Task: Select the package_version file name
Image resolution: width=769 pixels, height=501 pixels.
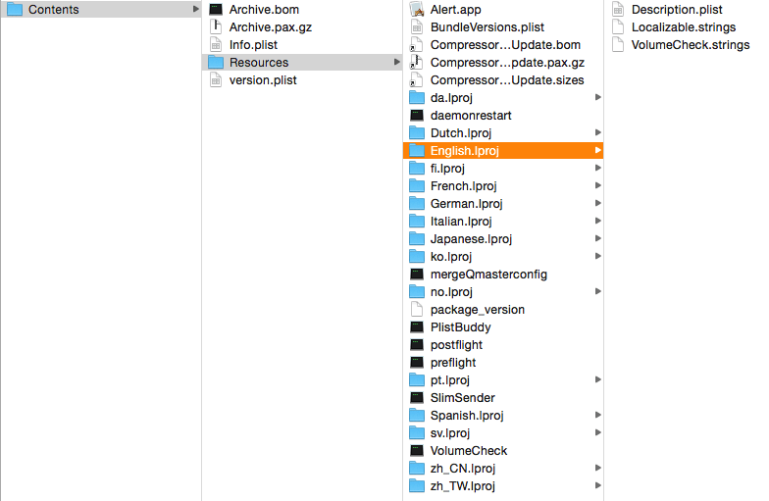Action: tap(477, 310)
